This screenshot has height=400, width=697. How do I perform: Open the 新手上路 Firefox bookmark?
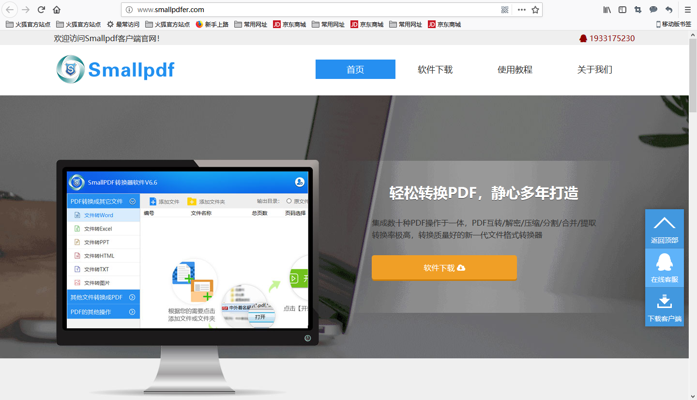click(212, 24)
